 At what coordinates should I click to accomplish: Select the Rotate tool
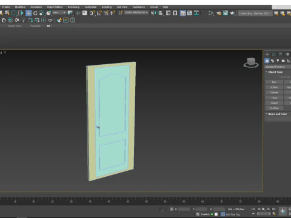[x=35, y=13]
